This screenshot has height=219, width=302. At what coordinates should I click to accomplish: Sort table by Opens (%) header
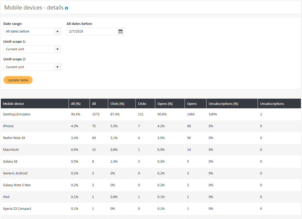pyautogui.click(x=165, y=104)
